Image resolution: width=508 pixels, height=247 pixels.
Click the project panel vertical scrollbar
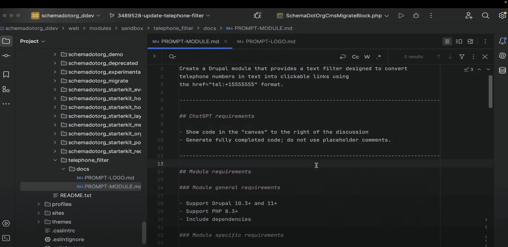[x=144, y=233]
